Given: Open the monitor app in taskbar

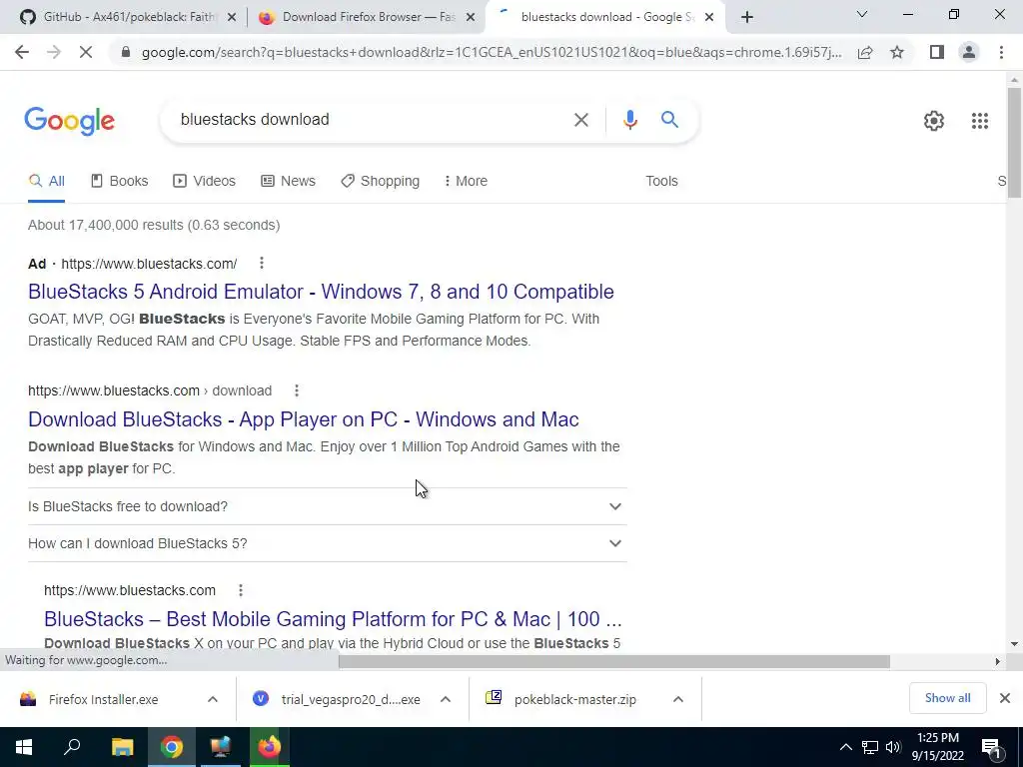Looking at the screenshot, I should coord(221,747).
